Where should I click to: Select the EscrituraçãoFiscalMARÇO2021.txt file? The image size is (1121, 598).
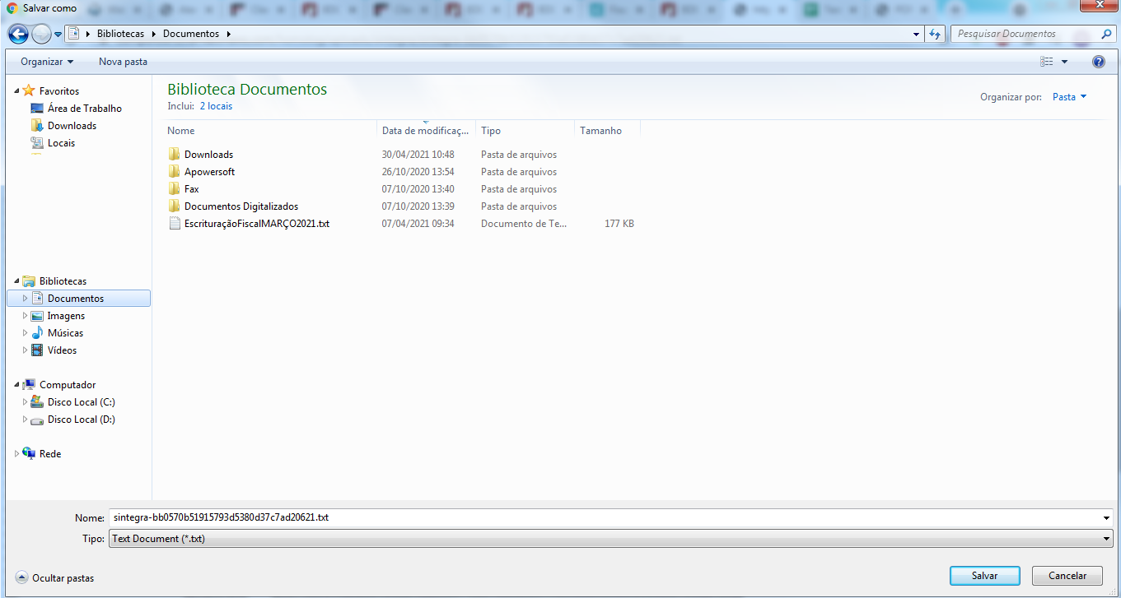tap(256, 224)
